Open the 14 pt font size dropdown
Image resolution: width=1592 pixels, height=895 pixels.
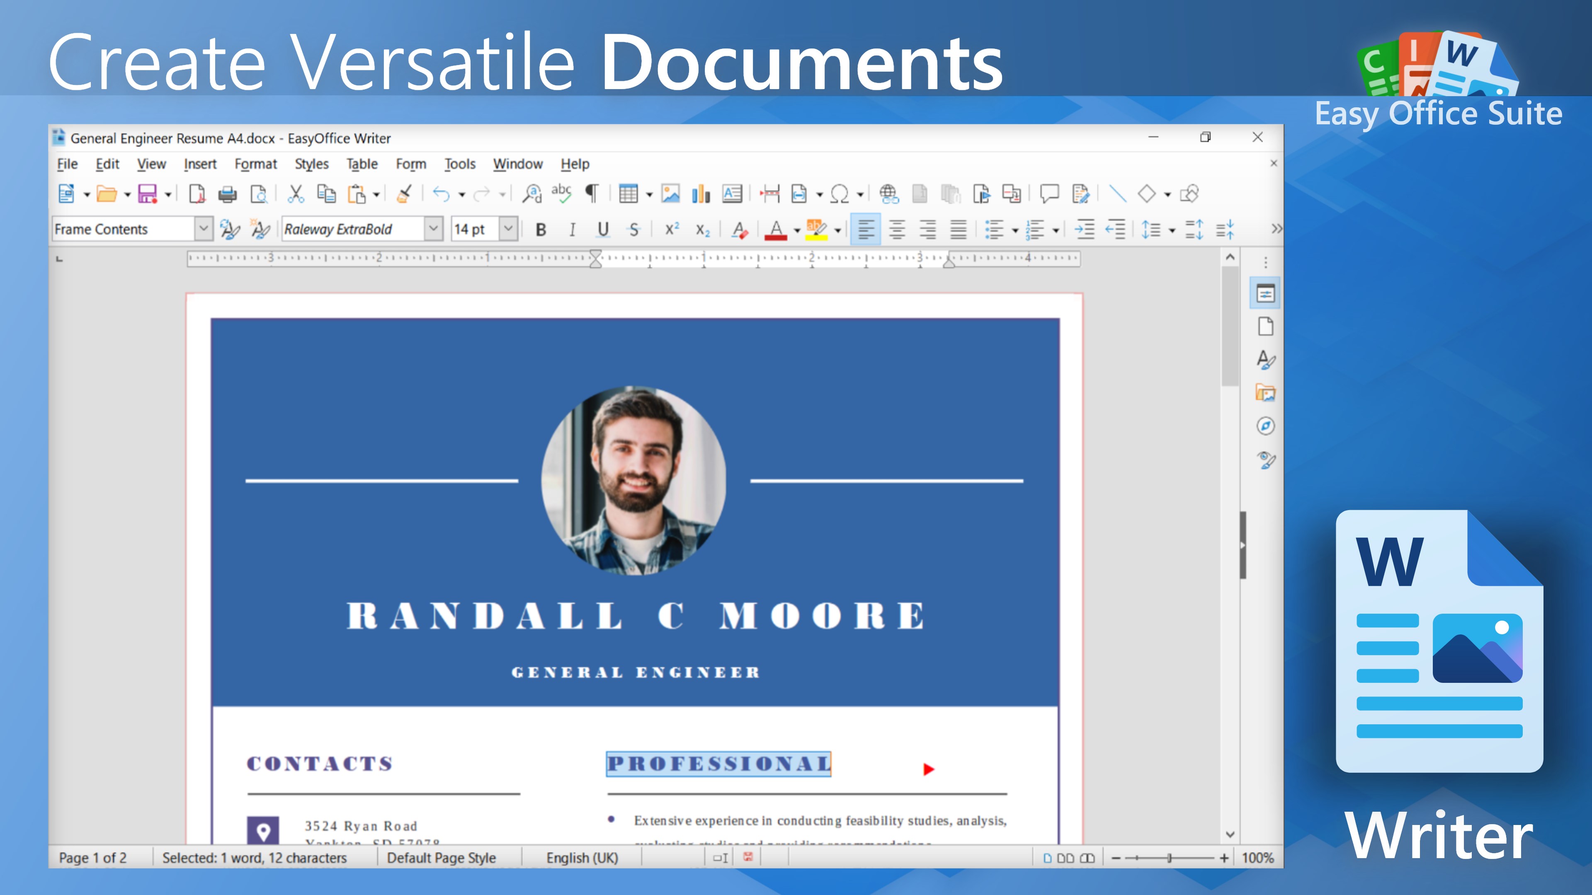[508, 229]
